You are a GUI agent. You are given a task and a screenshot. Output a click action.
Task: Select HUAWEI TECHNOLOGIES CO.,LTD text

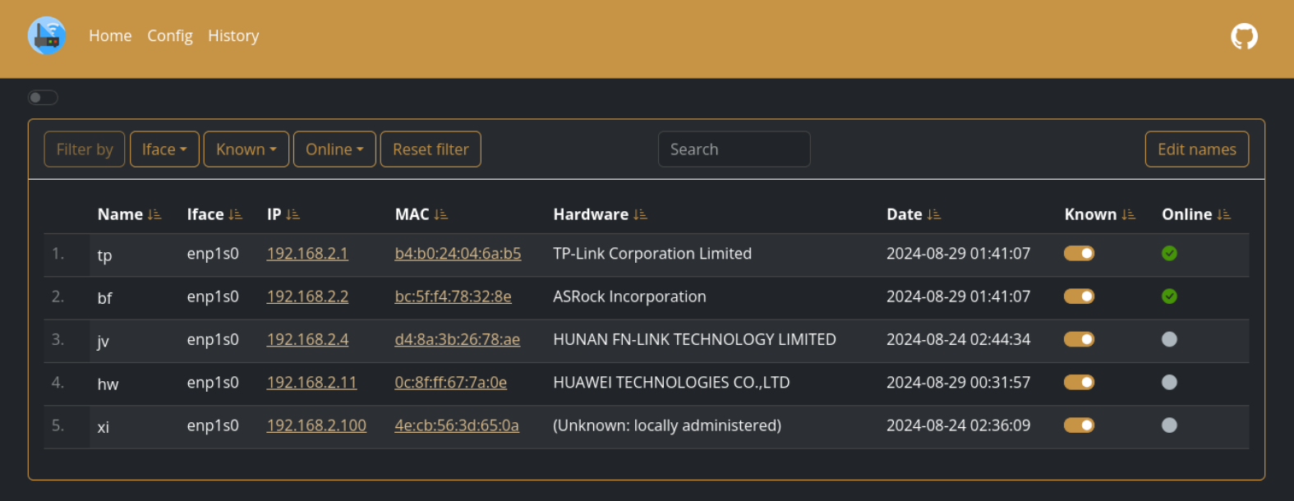point(671,382)
